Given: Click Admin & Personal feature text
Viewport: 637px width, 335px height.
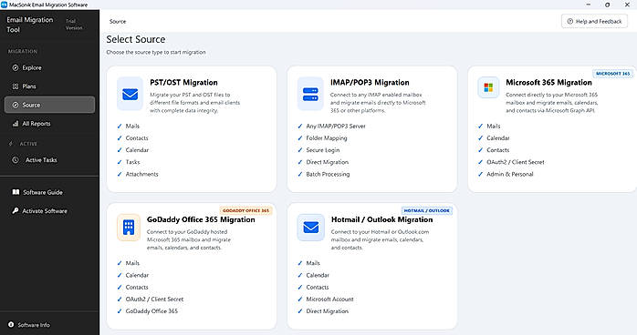Looking at the screenshot, I should pyautogui.click(x=510, y=174).
